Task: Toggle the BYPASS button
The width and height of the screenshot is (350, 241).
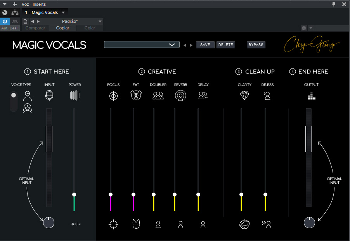Action: click(x=256, y=45)
